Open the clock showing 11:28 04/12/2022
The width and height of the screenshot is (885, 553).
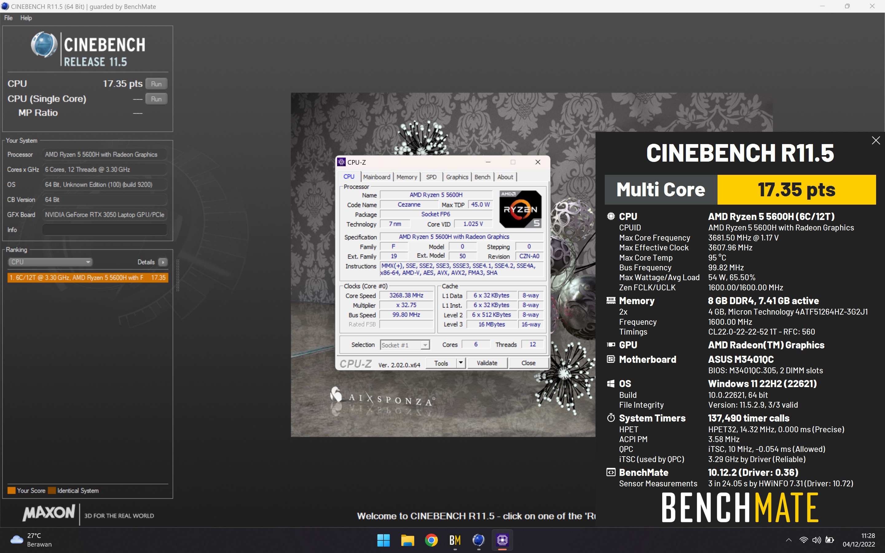(x=859, y=540)
